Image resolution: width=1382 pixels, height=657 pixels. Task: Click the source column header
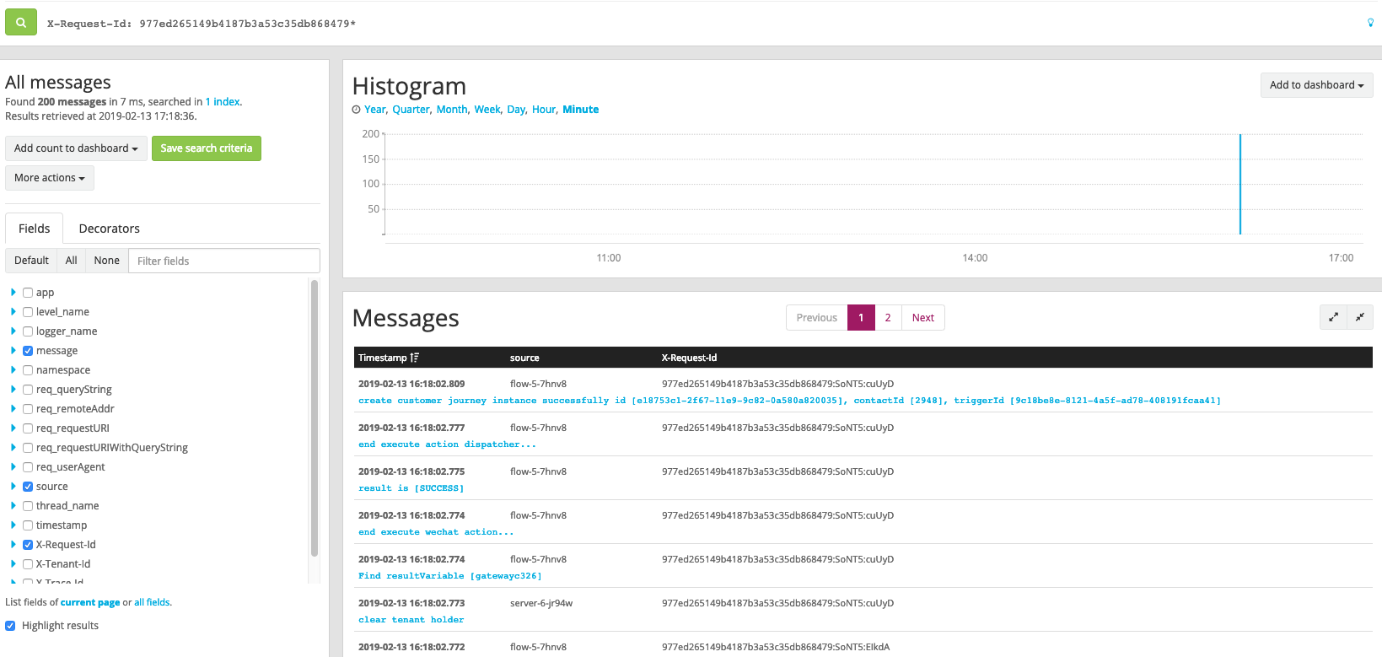click(524, 358)
